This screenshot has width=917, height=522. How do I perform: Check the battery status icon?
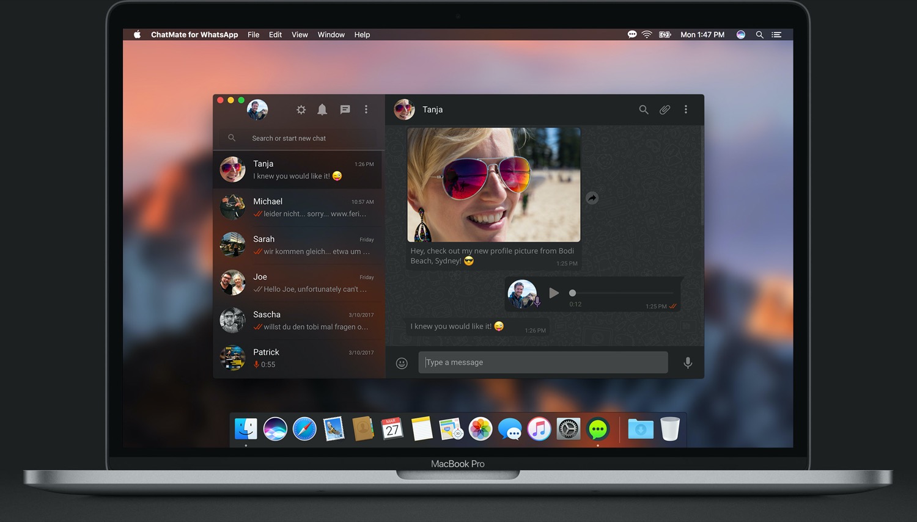click(665, 35)
